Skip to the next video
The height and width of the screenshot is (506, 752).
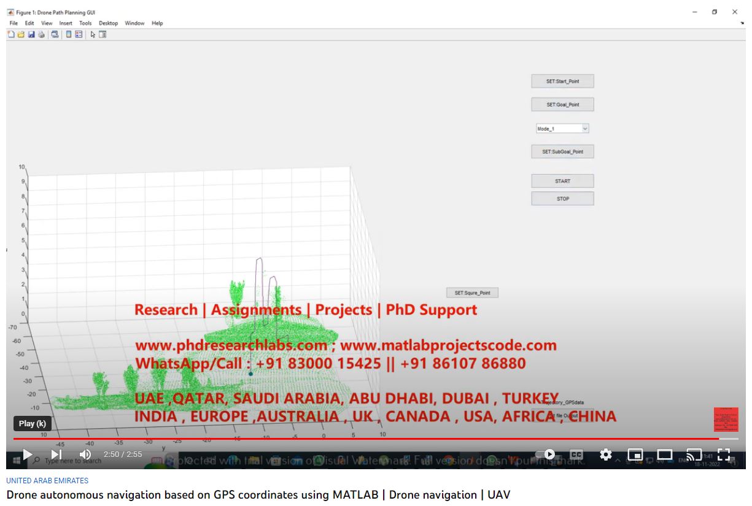click(56, 454)
